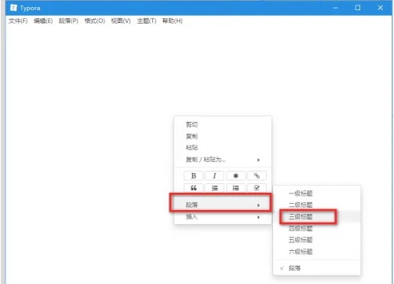Choose 复制 from the context menu
This screenshot has width=394, height=284.
point(223,136)
